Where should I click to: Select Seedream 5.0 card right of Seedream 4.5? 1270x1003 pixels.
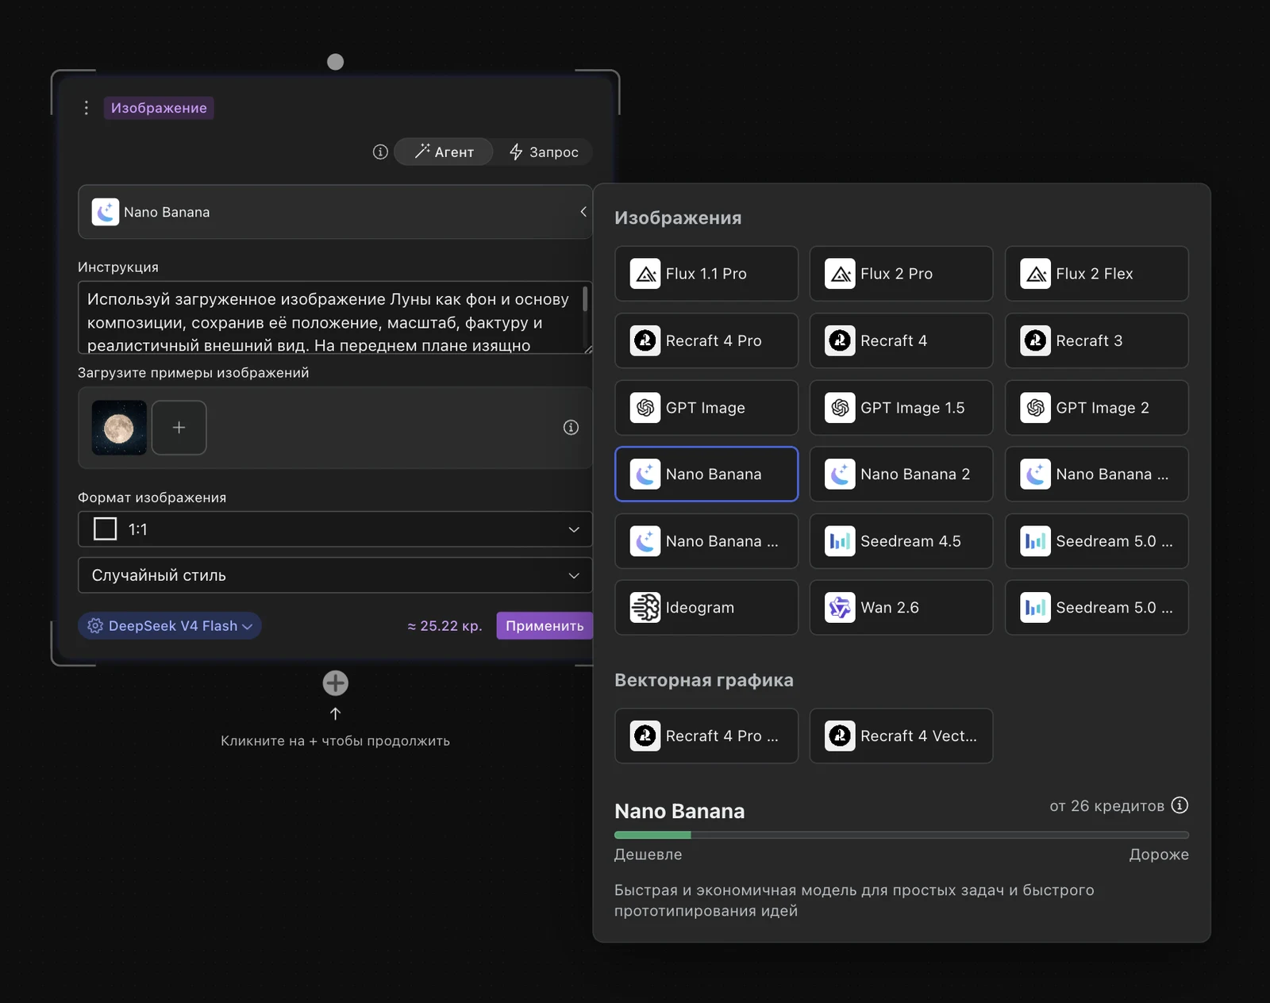(x=1096, y=541)
